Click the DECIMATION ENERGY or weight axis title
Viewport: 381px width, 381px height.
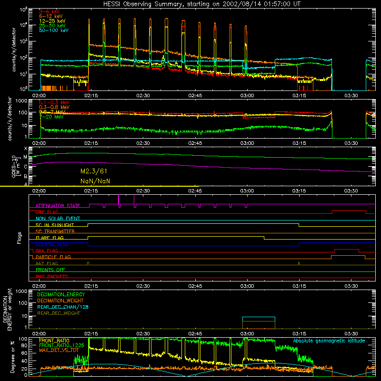(x=7, y=310)
